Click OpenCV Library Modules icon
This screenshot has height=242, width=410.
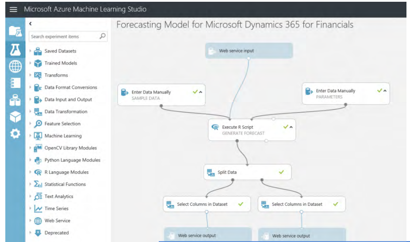pos(38,148)
